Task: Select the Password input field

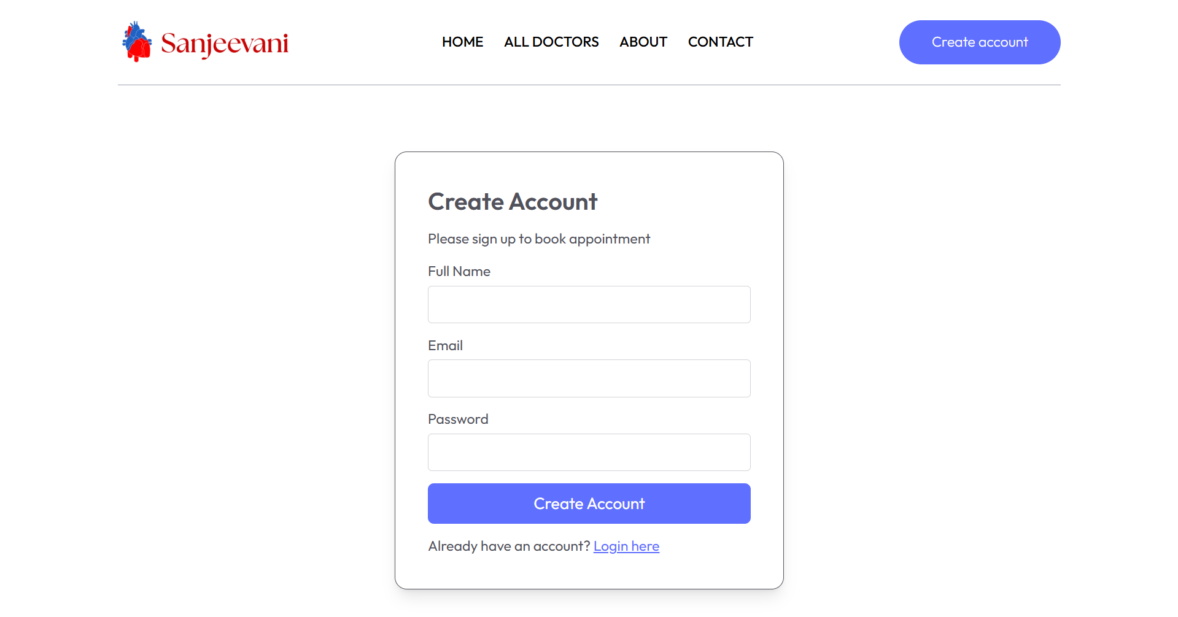Action: (x=589, y=453)
